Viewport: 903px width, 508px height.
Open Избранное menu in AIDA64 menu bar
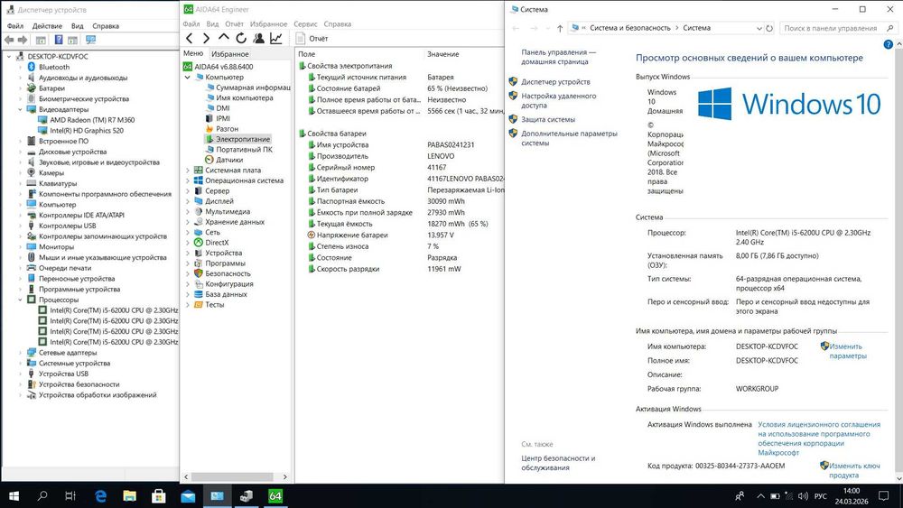268,24
